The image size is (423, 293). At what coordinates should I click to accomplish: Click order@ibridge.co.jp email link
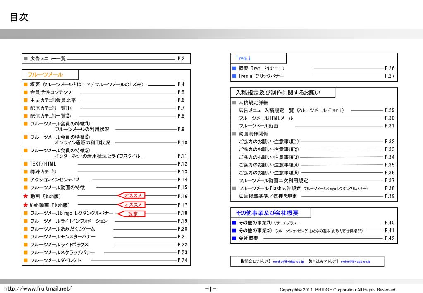[356, 262]
